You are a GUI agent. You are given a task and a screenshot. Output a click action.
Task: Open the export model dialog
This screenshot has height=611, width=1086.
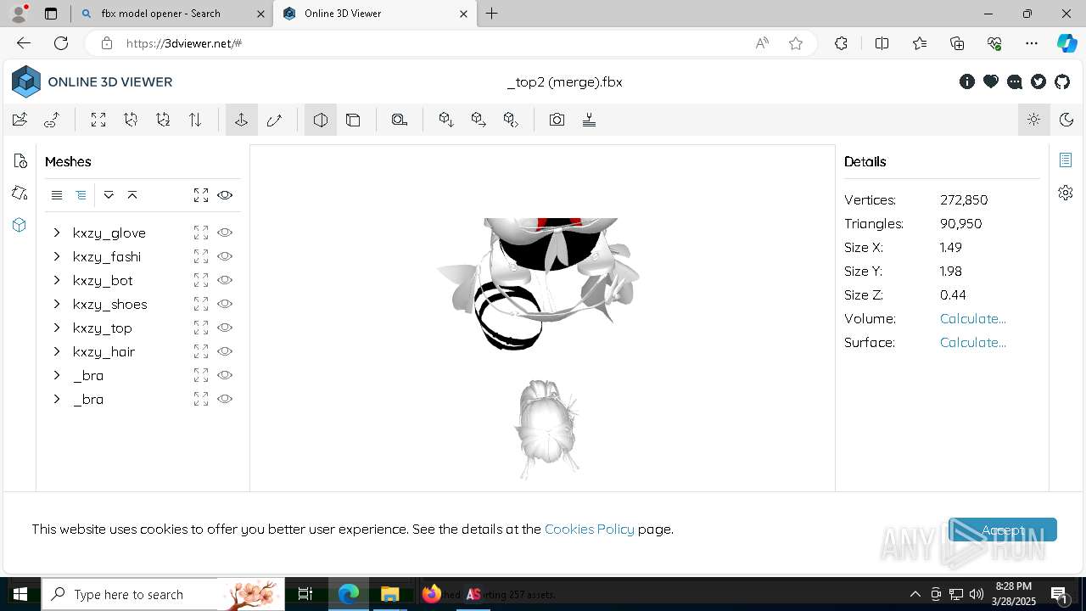point(479,120)
